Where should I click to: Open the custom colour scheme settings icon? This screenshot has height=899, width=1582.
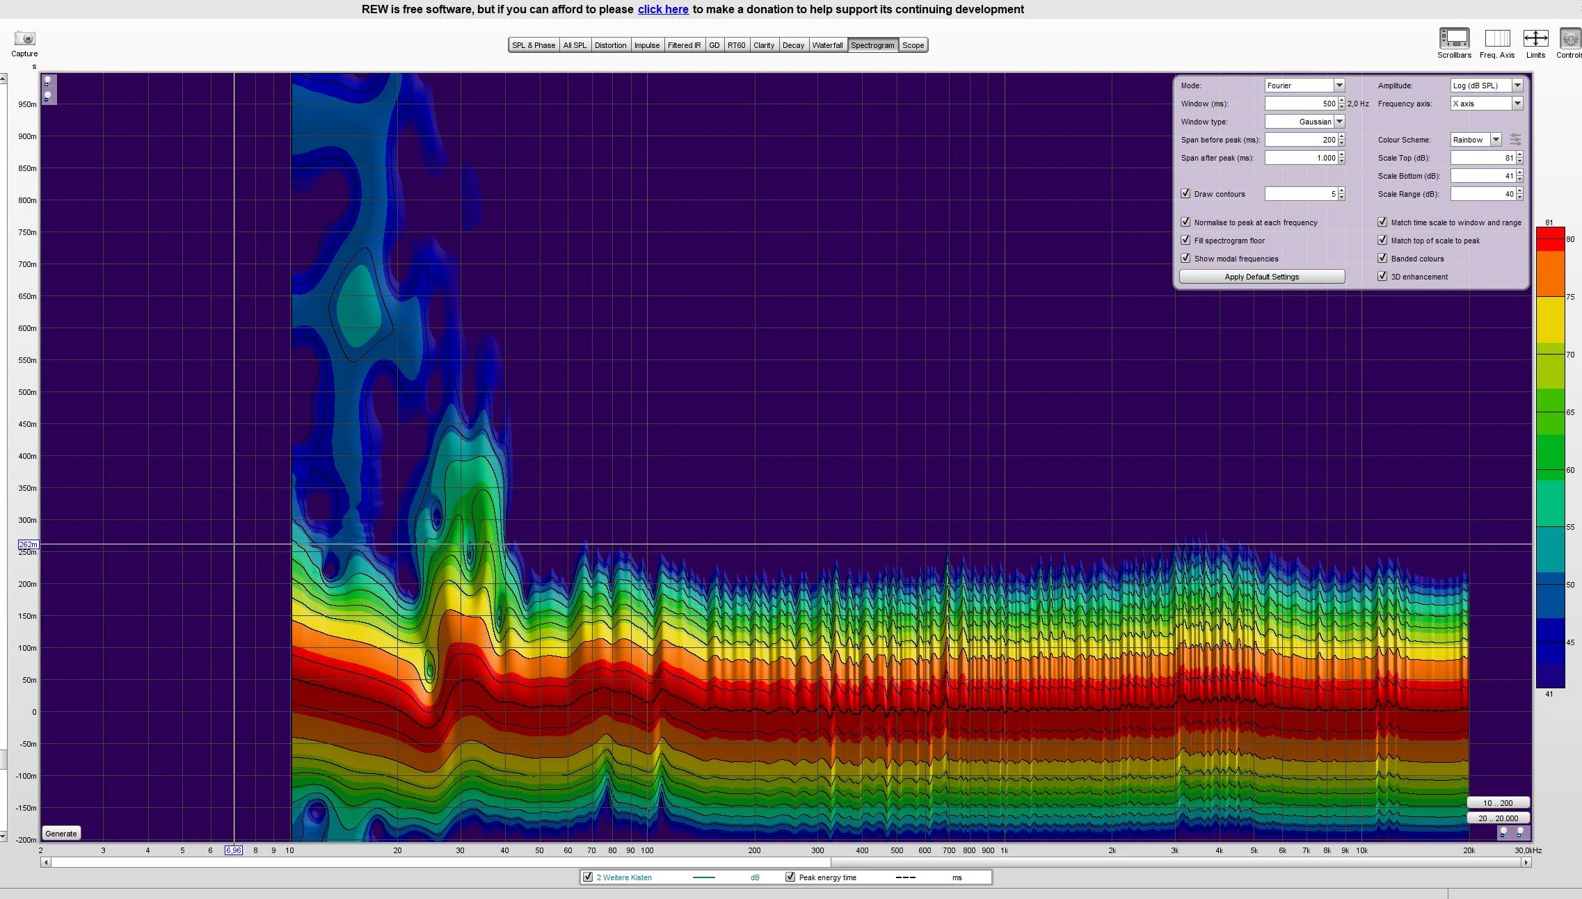coord(1515,140)
